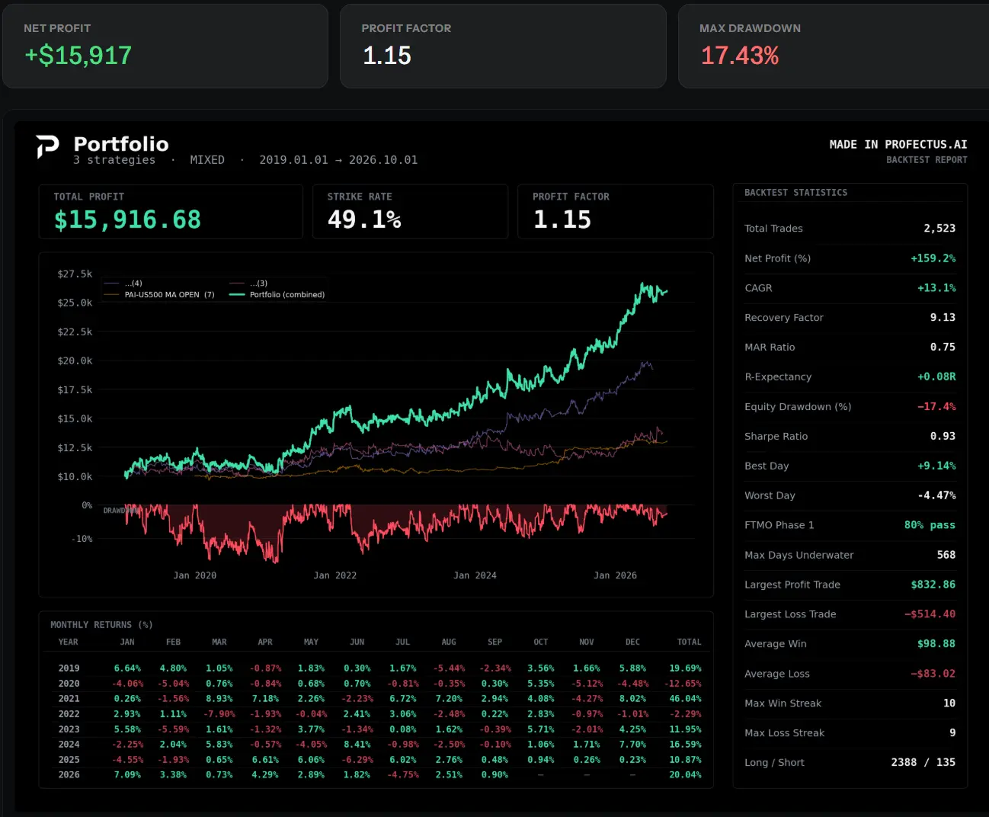The width and height of the screenshot is (989, 817).
Task: Toggle the Portfolio (combined) legend entry
Action: coord(277,295)
